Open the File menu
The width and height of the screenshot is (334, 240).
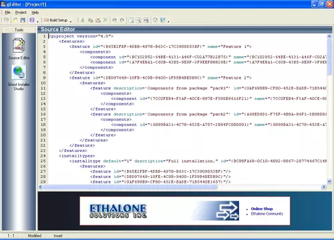(7, 13)
